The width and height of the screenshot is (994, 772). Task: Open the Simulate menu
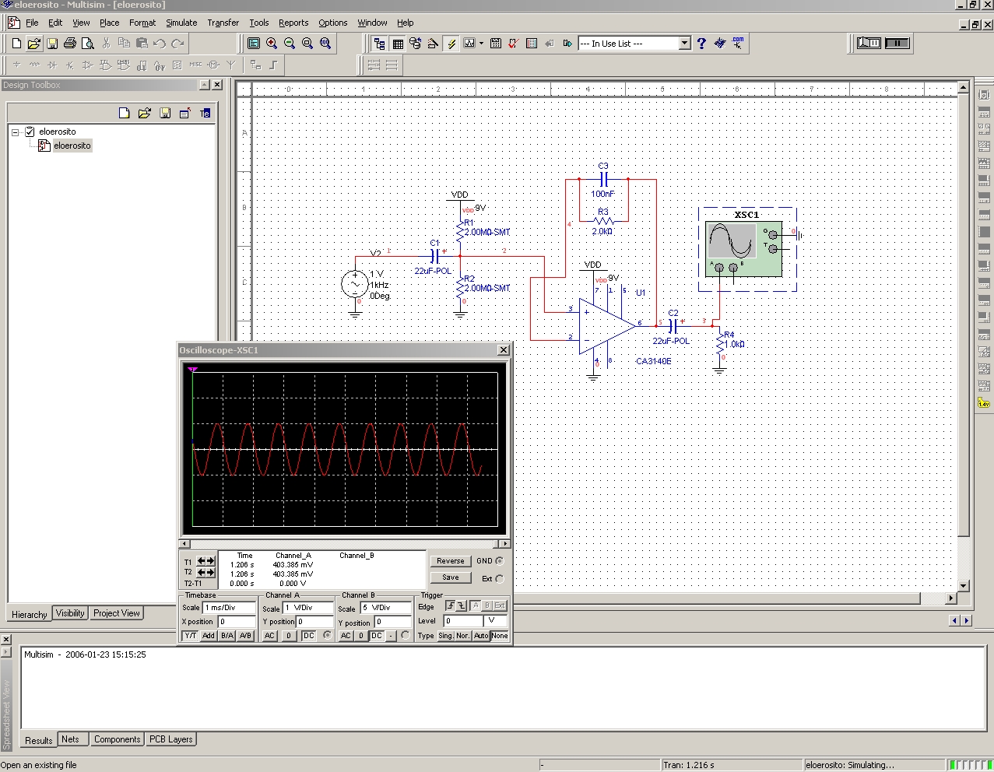(181, 23)
